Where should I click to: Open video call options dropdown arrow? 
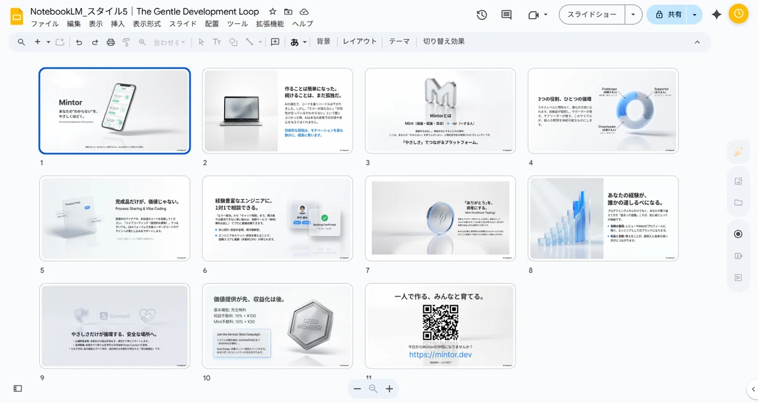tap(546, 15)
